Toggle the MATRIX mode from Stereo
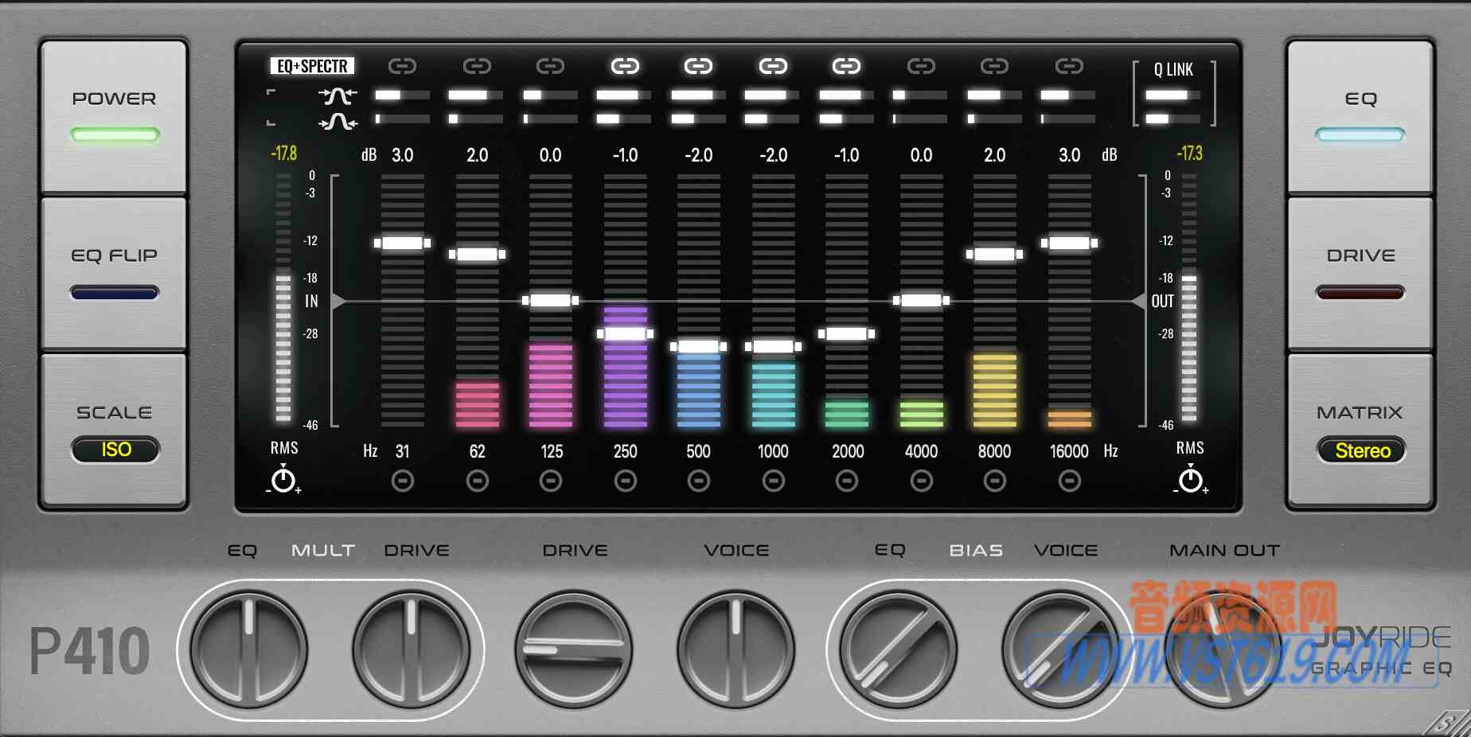1471x737 pixels. [1363, 450]
